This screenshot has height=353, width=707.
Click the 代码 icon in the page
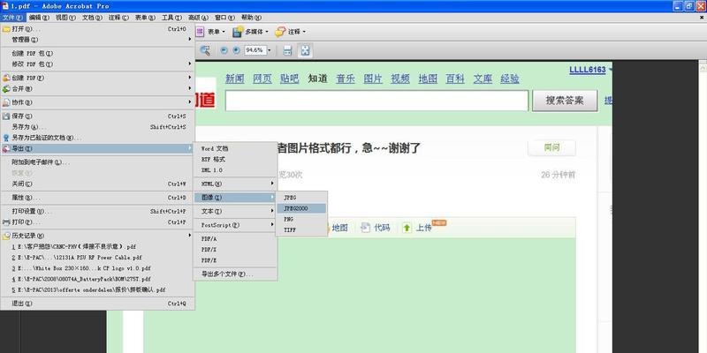pyautogui.click(x=366, y=228)
